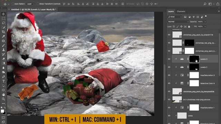The width and height of the screenshot is (221, 124).
Task: Toggle layer filtering on/off switch
Action: coord(206,17)
